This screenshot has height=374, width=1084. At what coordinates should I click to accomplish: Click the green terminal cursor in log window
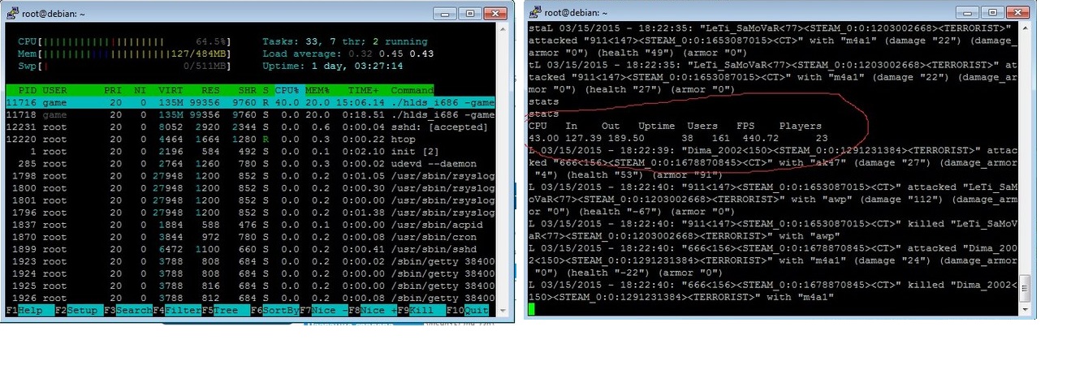click(x=531, y=309)
